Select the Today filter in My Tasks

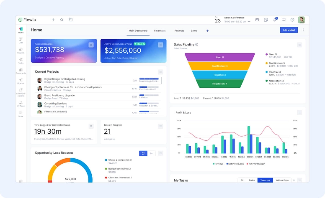coord(251,180)
